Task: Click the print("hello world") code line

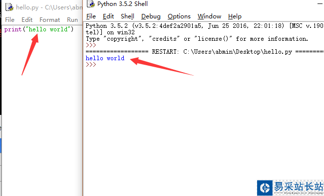Action: tap(39, 29)
